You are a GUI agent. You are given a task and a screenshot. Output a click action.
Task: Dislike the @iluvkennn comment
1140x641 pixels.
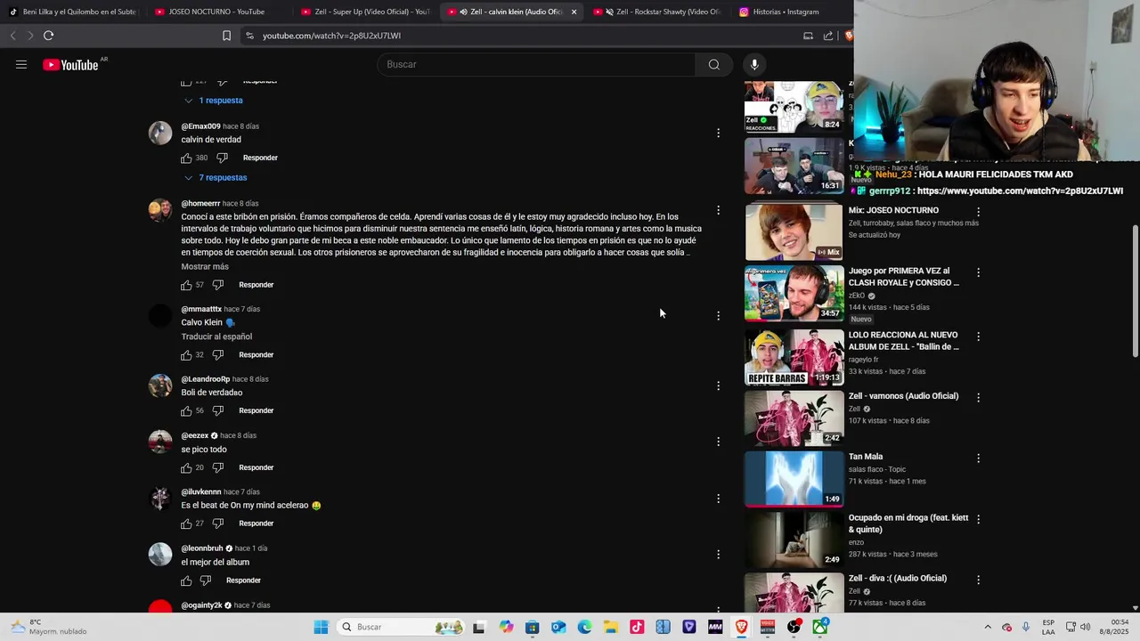click(217, 523)
